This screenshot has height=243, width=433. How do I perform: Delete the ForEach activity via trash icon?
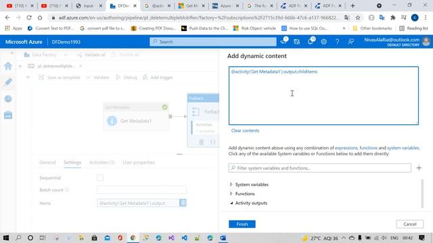(x=202, y=142)
